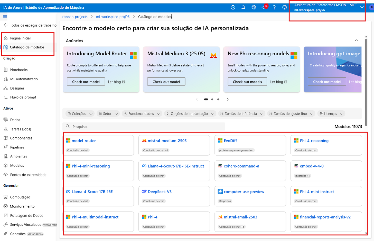Open the model-router model card
This screenshot has width=374, height=241.
(99, 145)
